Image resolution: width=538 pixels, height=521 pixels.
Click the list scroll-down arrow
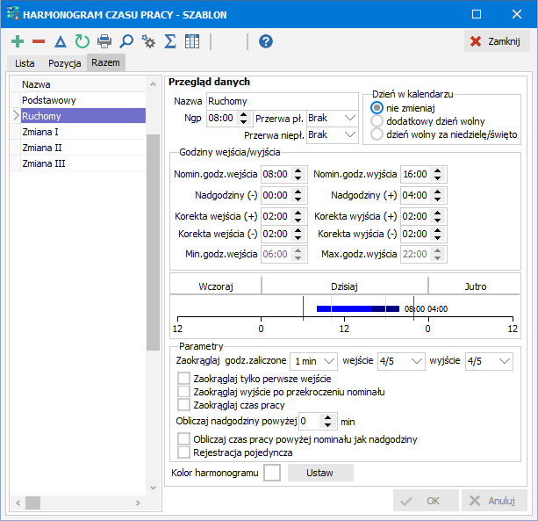pos(153,488)
